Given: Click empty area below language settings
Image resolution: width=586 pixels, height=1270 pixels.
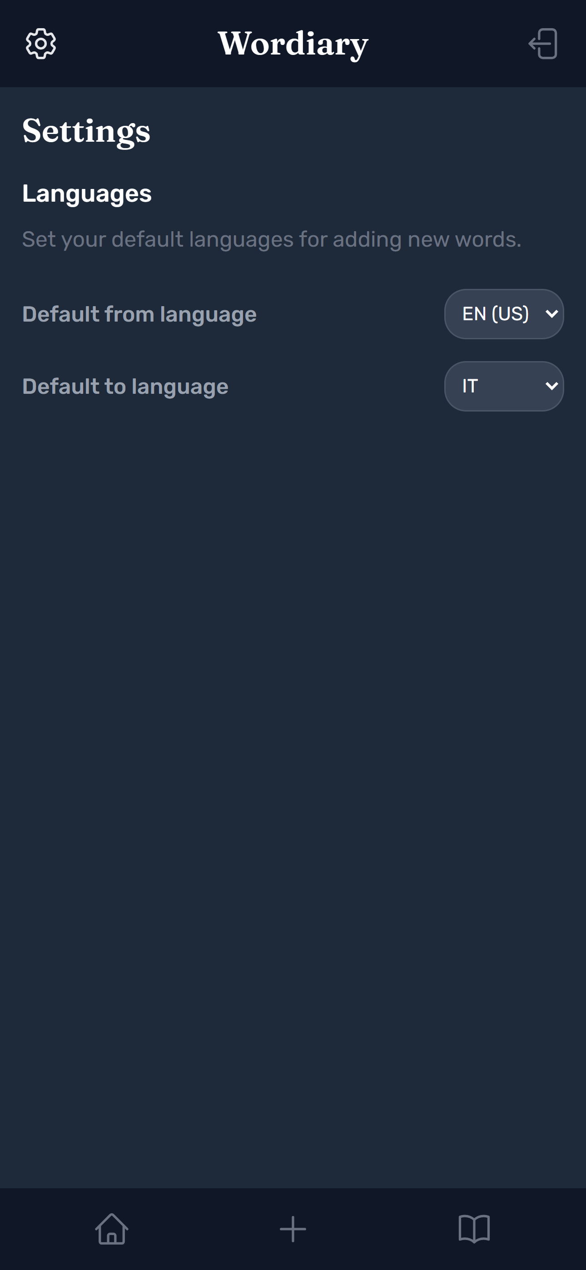Looking at the screenshot, I should click(x=293, y=739).
